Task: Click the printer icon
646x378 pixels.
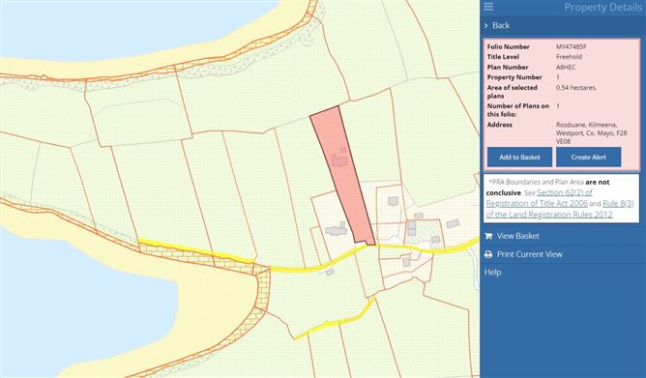Action: pos(488,254)
